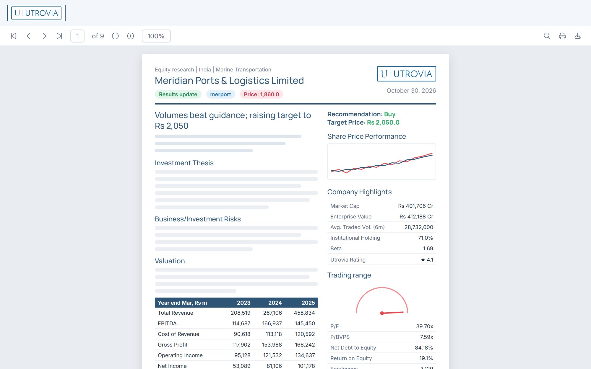The width and height of the screenshot is (591, 369).
Task: Click the Year end Mar, Rs m header
Action: [x=182, y=303]
